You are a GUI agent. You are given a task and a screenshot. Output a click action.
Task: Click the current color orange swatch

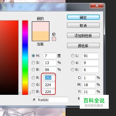pyautogui.click(x=41, y=36)
